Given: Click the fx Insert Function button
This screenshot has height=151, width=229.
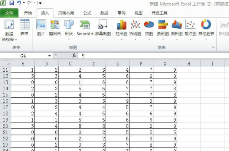Looking at the screenshot, I should (x=74, y=56).
